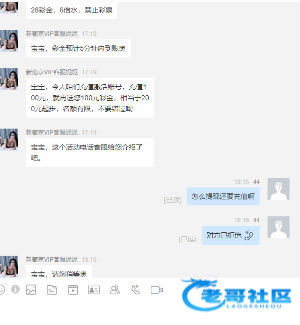Click sender name 新葡京VIP客服妮妮 at 18:16
This screenshot has width=300, height=325.
[52, 259]
